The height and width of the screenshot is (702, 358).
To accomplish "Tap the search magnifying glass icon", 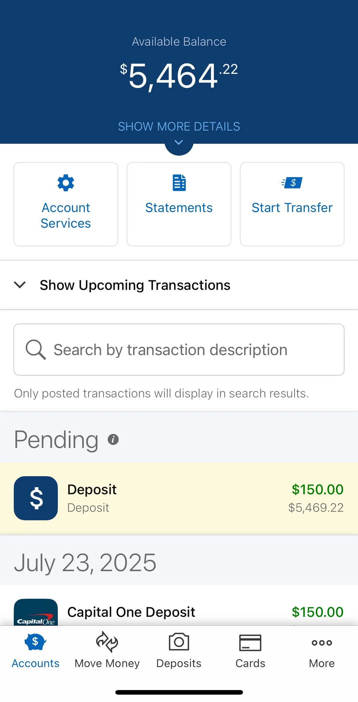I will point(35,349).
